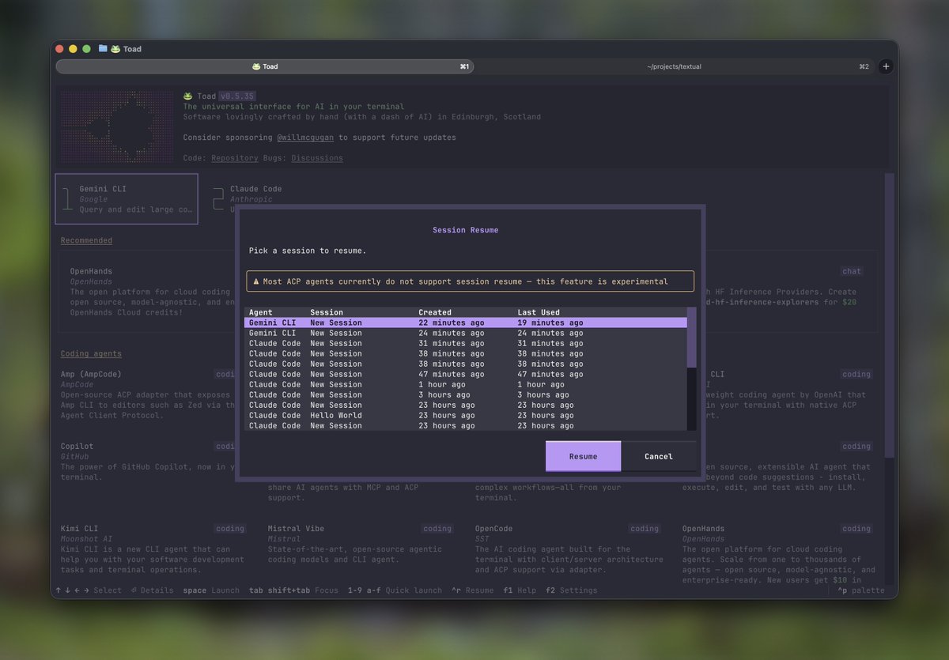949x660 pixels.
Task: Open a new terminal tab with plus button
Action: click(x=886, y=66)
